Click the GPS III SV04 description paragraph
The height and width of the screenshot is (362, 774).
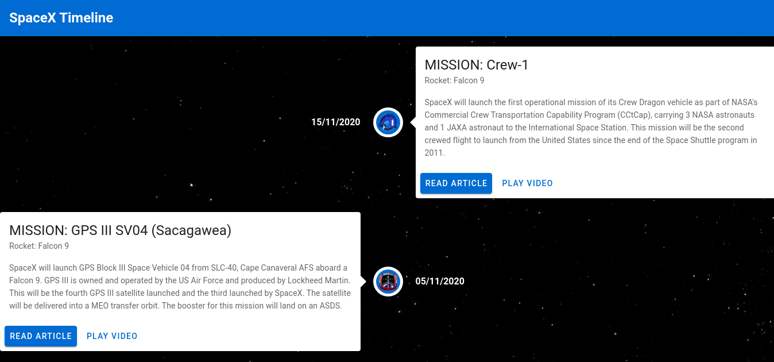click(180, 287)
